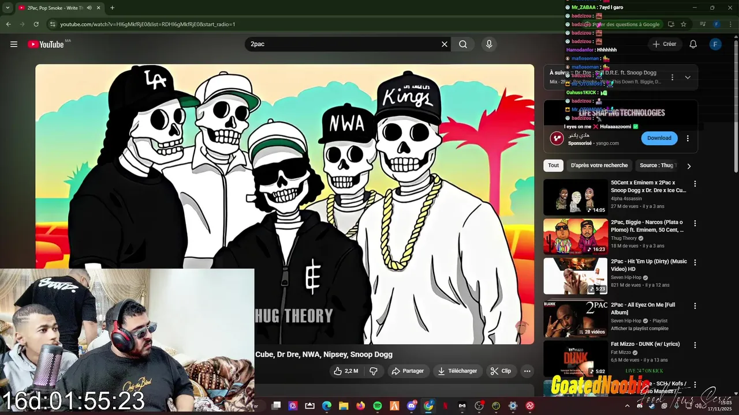Open File Explorer from the taskbar

344,406
